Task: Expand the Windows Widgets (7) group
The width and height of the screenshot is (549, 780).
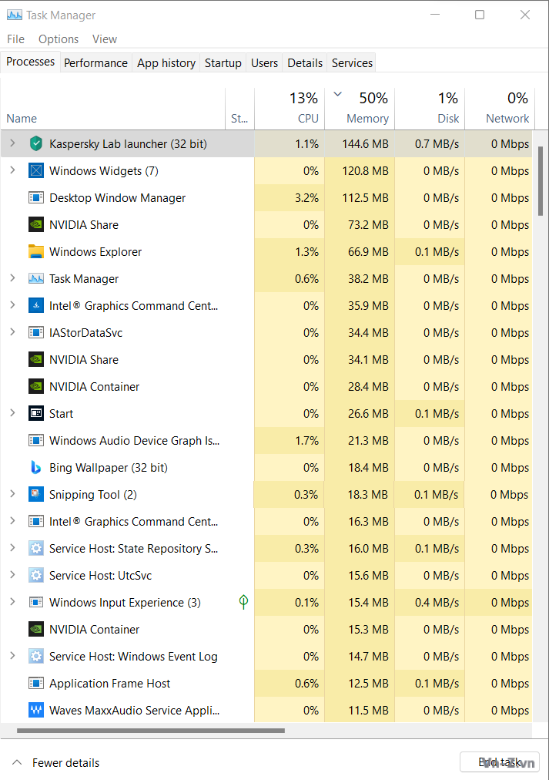Action: [x=12, y=170]
